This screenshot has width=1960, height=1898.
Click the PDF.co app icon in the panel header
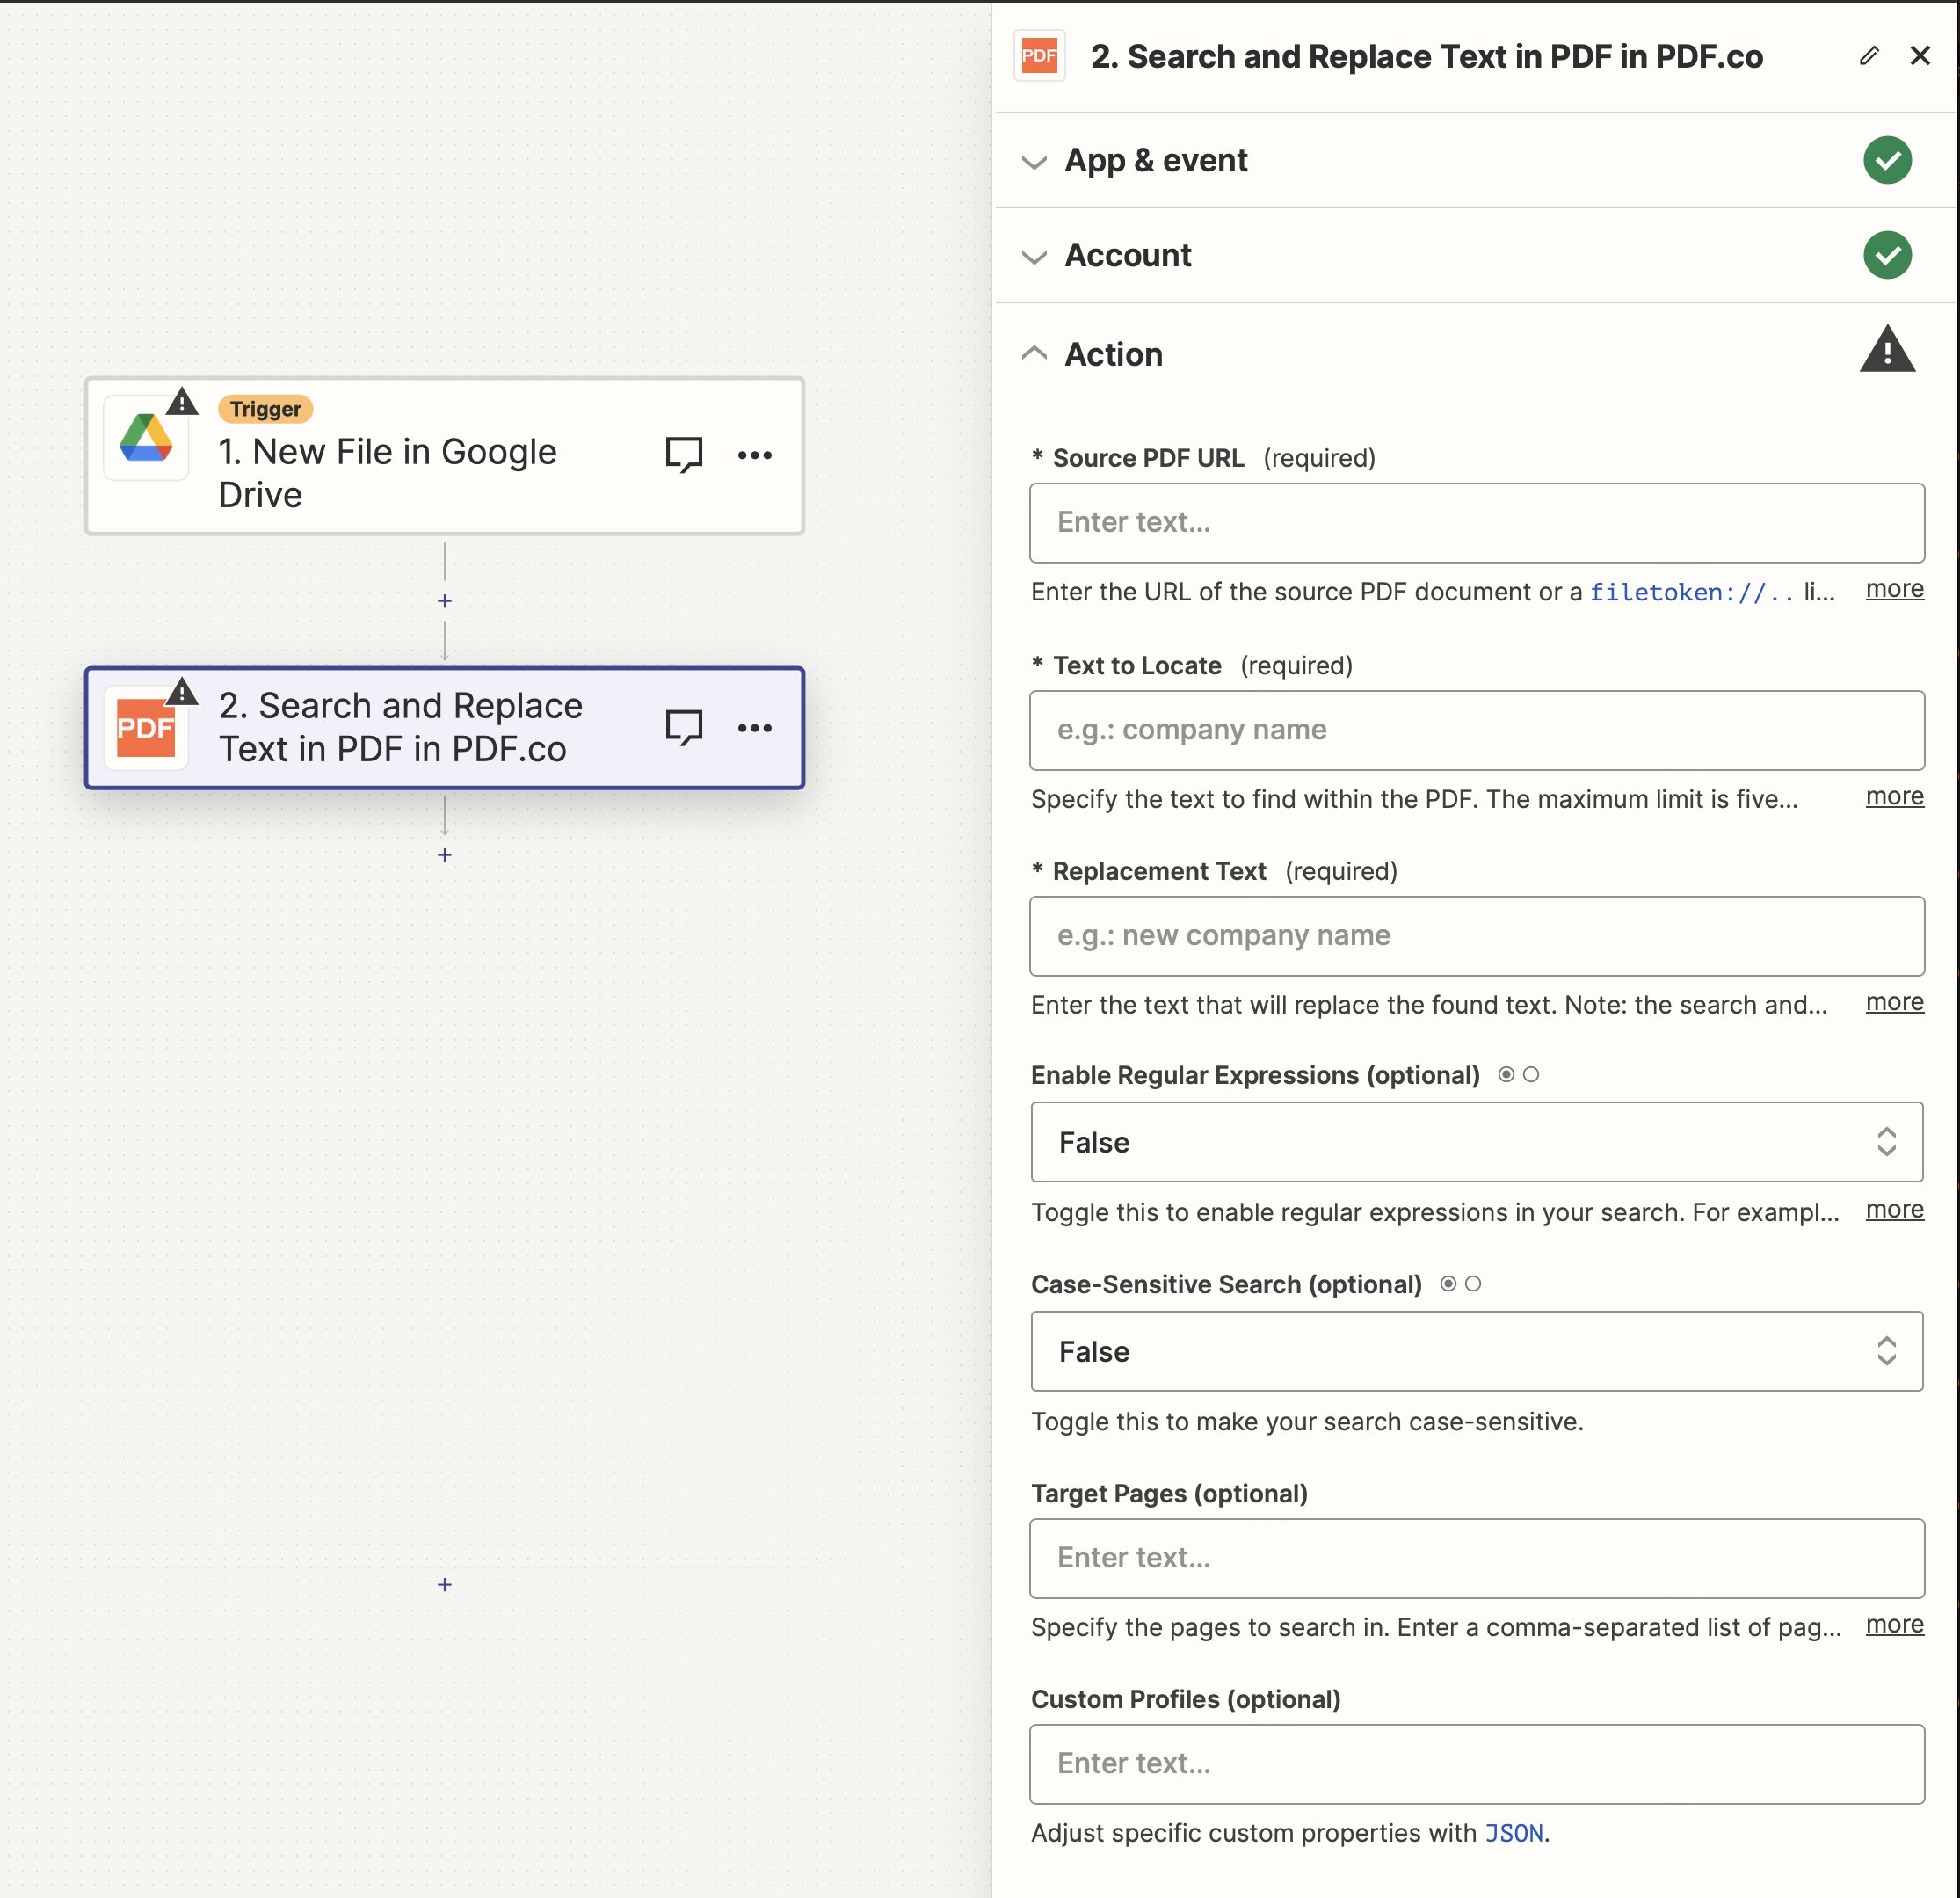click(x=1039, y=56)
